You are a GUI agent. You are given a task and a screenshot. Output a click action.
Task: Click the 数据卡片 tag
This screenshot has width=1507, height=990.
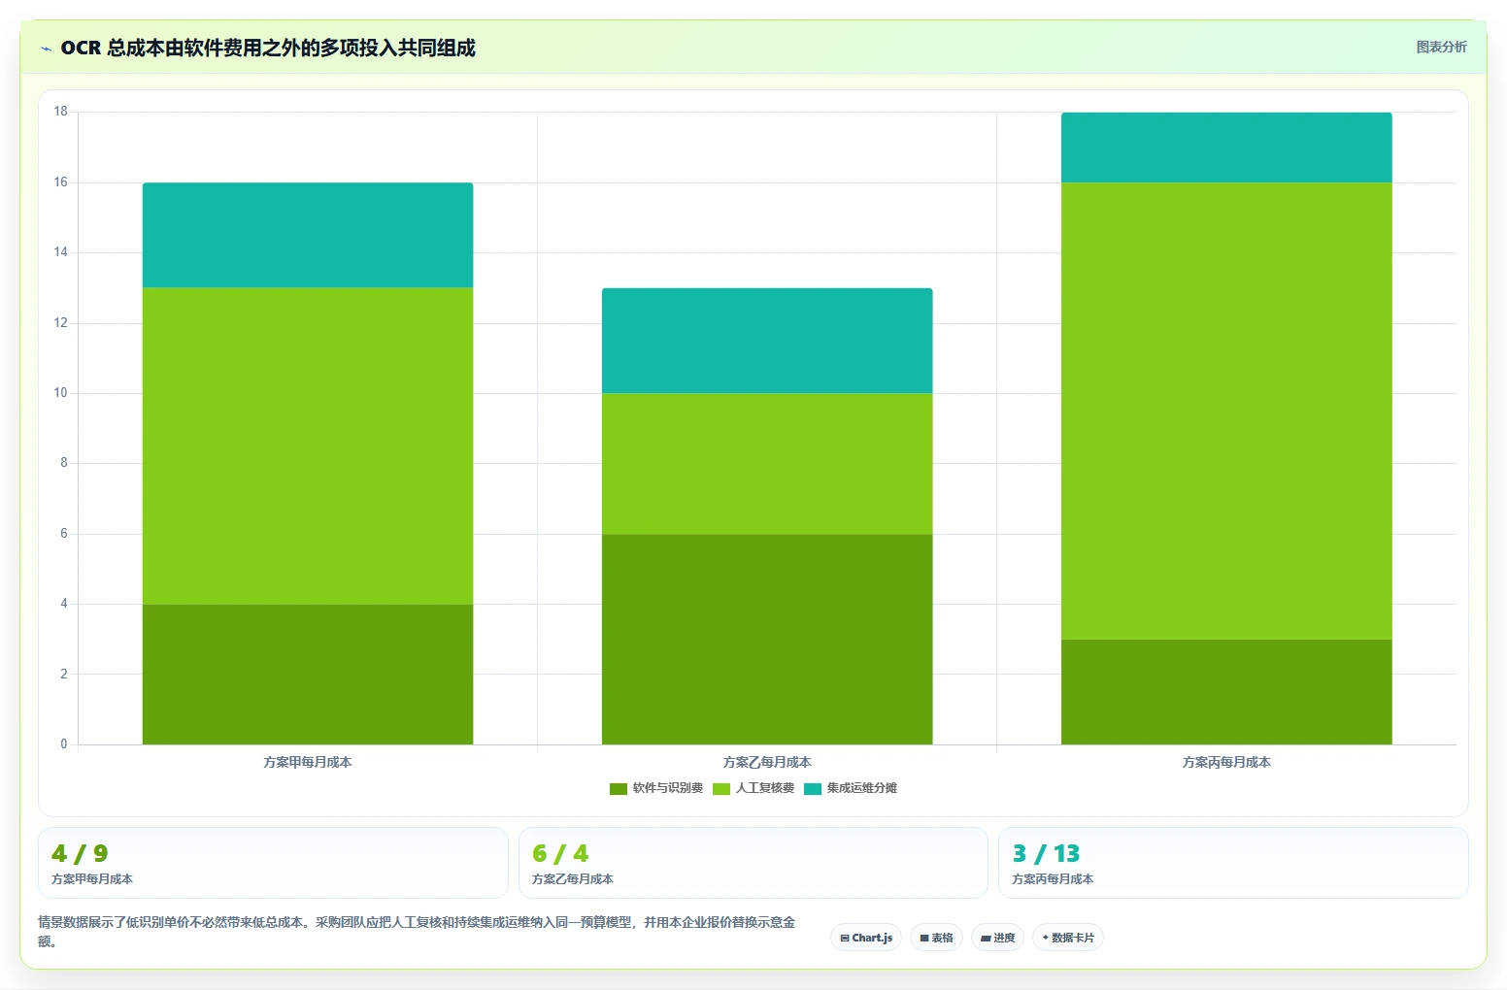1067,938
